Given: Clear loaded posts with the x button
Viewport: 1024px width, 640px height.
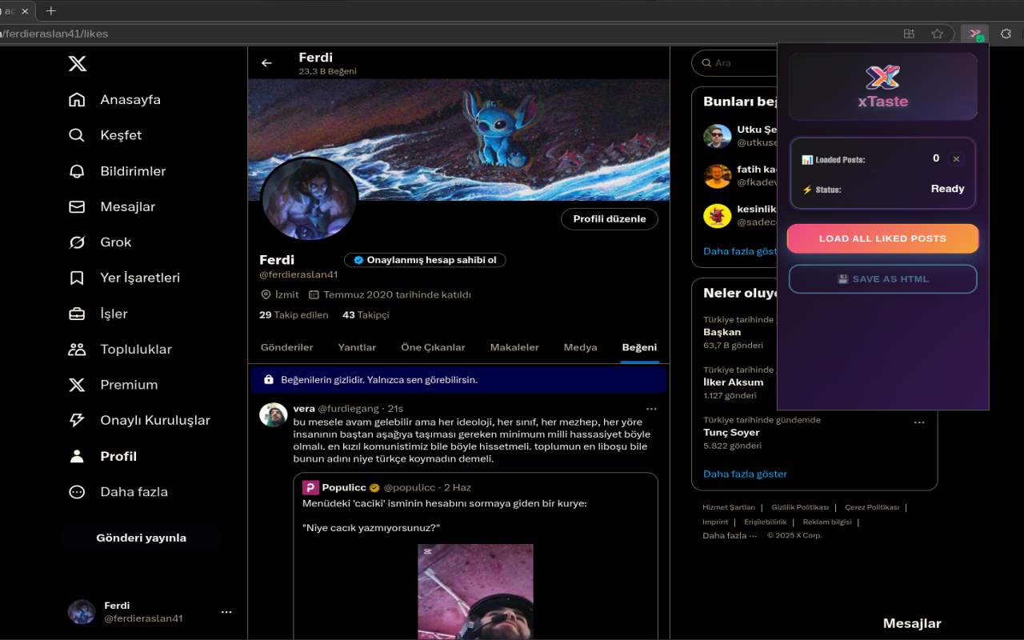Looking at the screenshot, I should (956, 159).
